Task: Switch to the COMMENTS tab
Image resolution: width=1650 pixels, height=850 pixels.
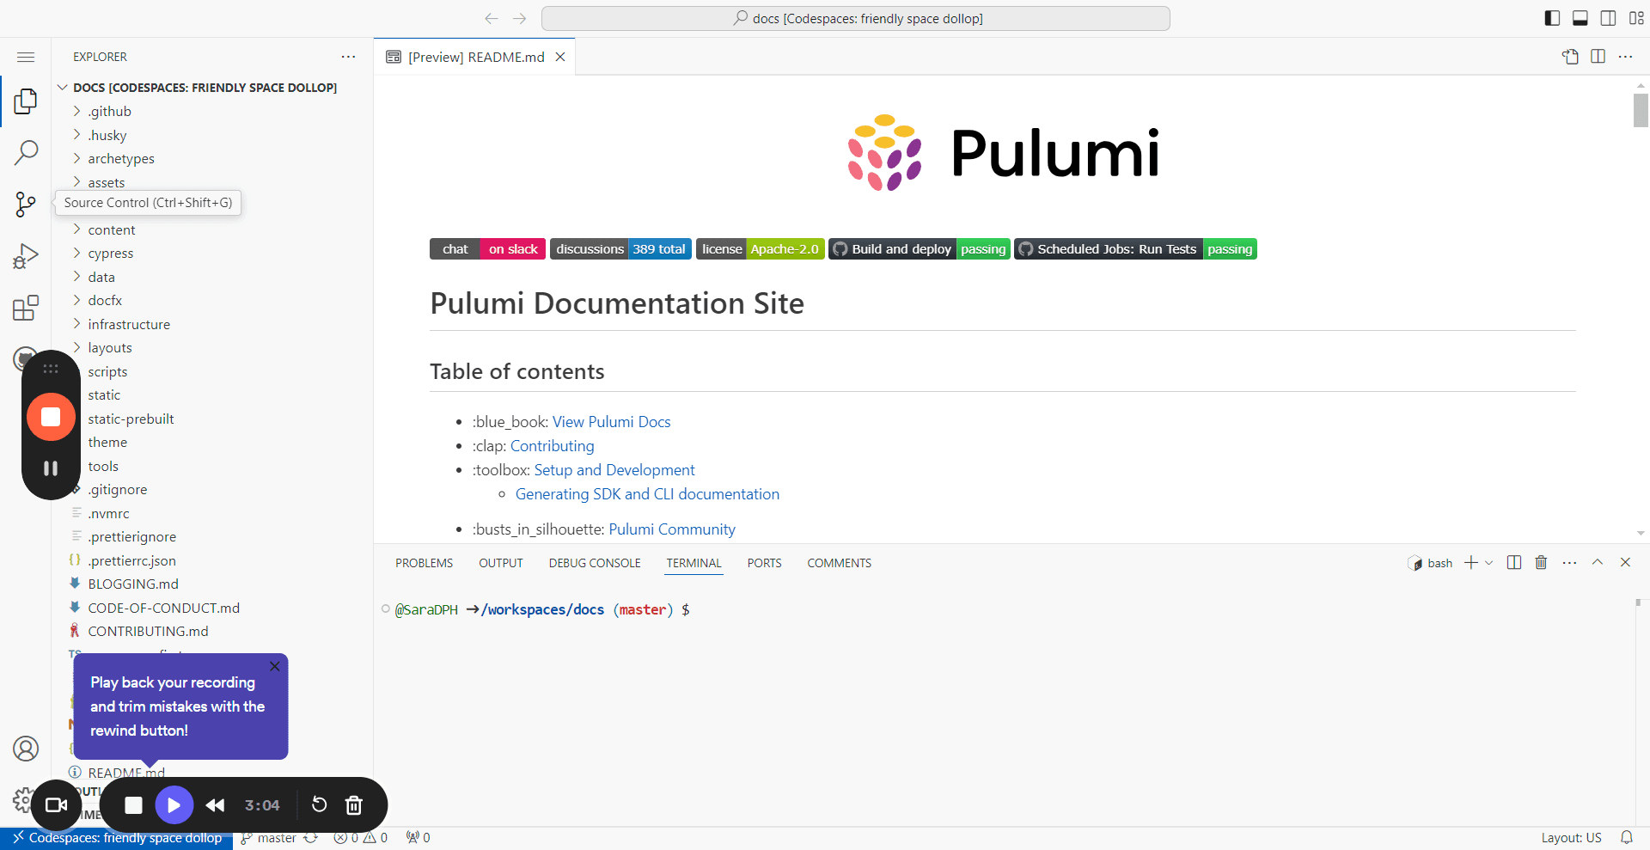Action: [x=840, y=563]
